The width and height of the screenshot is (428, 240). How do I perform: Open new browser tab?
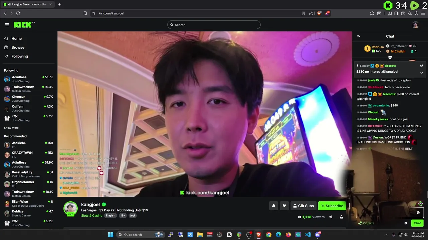59,4
